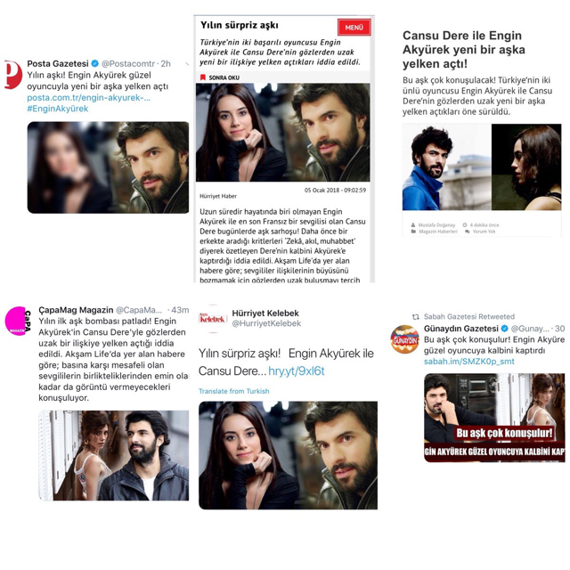The width and height of the screenshot is (570, 570).
Task: Open the sabah.im/SMZK0p_smt link
Action: pos(469,362)
